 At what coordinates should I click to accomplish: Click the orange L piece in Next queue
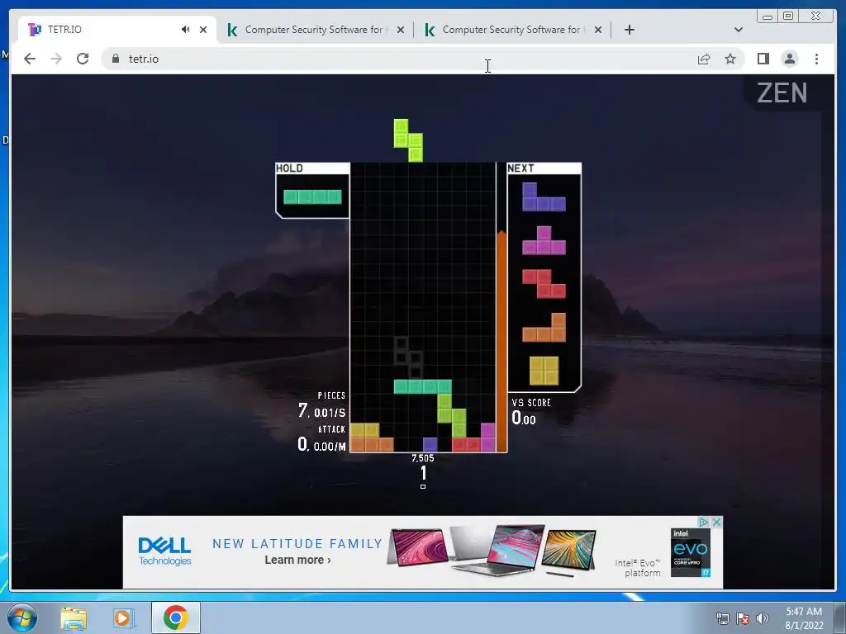(544, 327)
